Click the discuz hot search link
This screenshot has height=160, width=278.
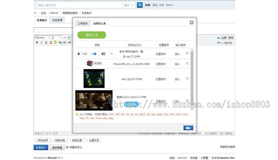(169, 5)
